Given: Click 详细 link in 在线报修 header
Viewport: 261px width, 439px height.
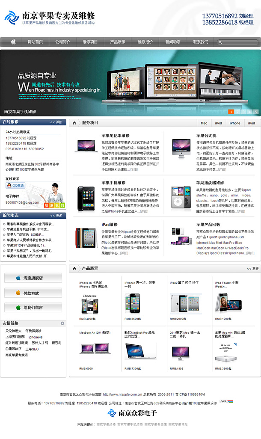Looking at the screenshot, I should [x=56, y=122].
